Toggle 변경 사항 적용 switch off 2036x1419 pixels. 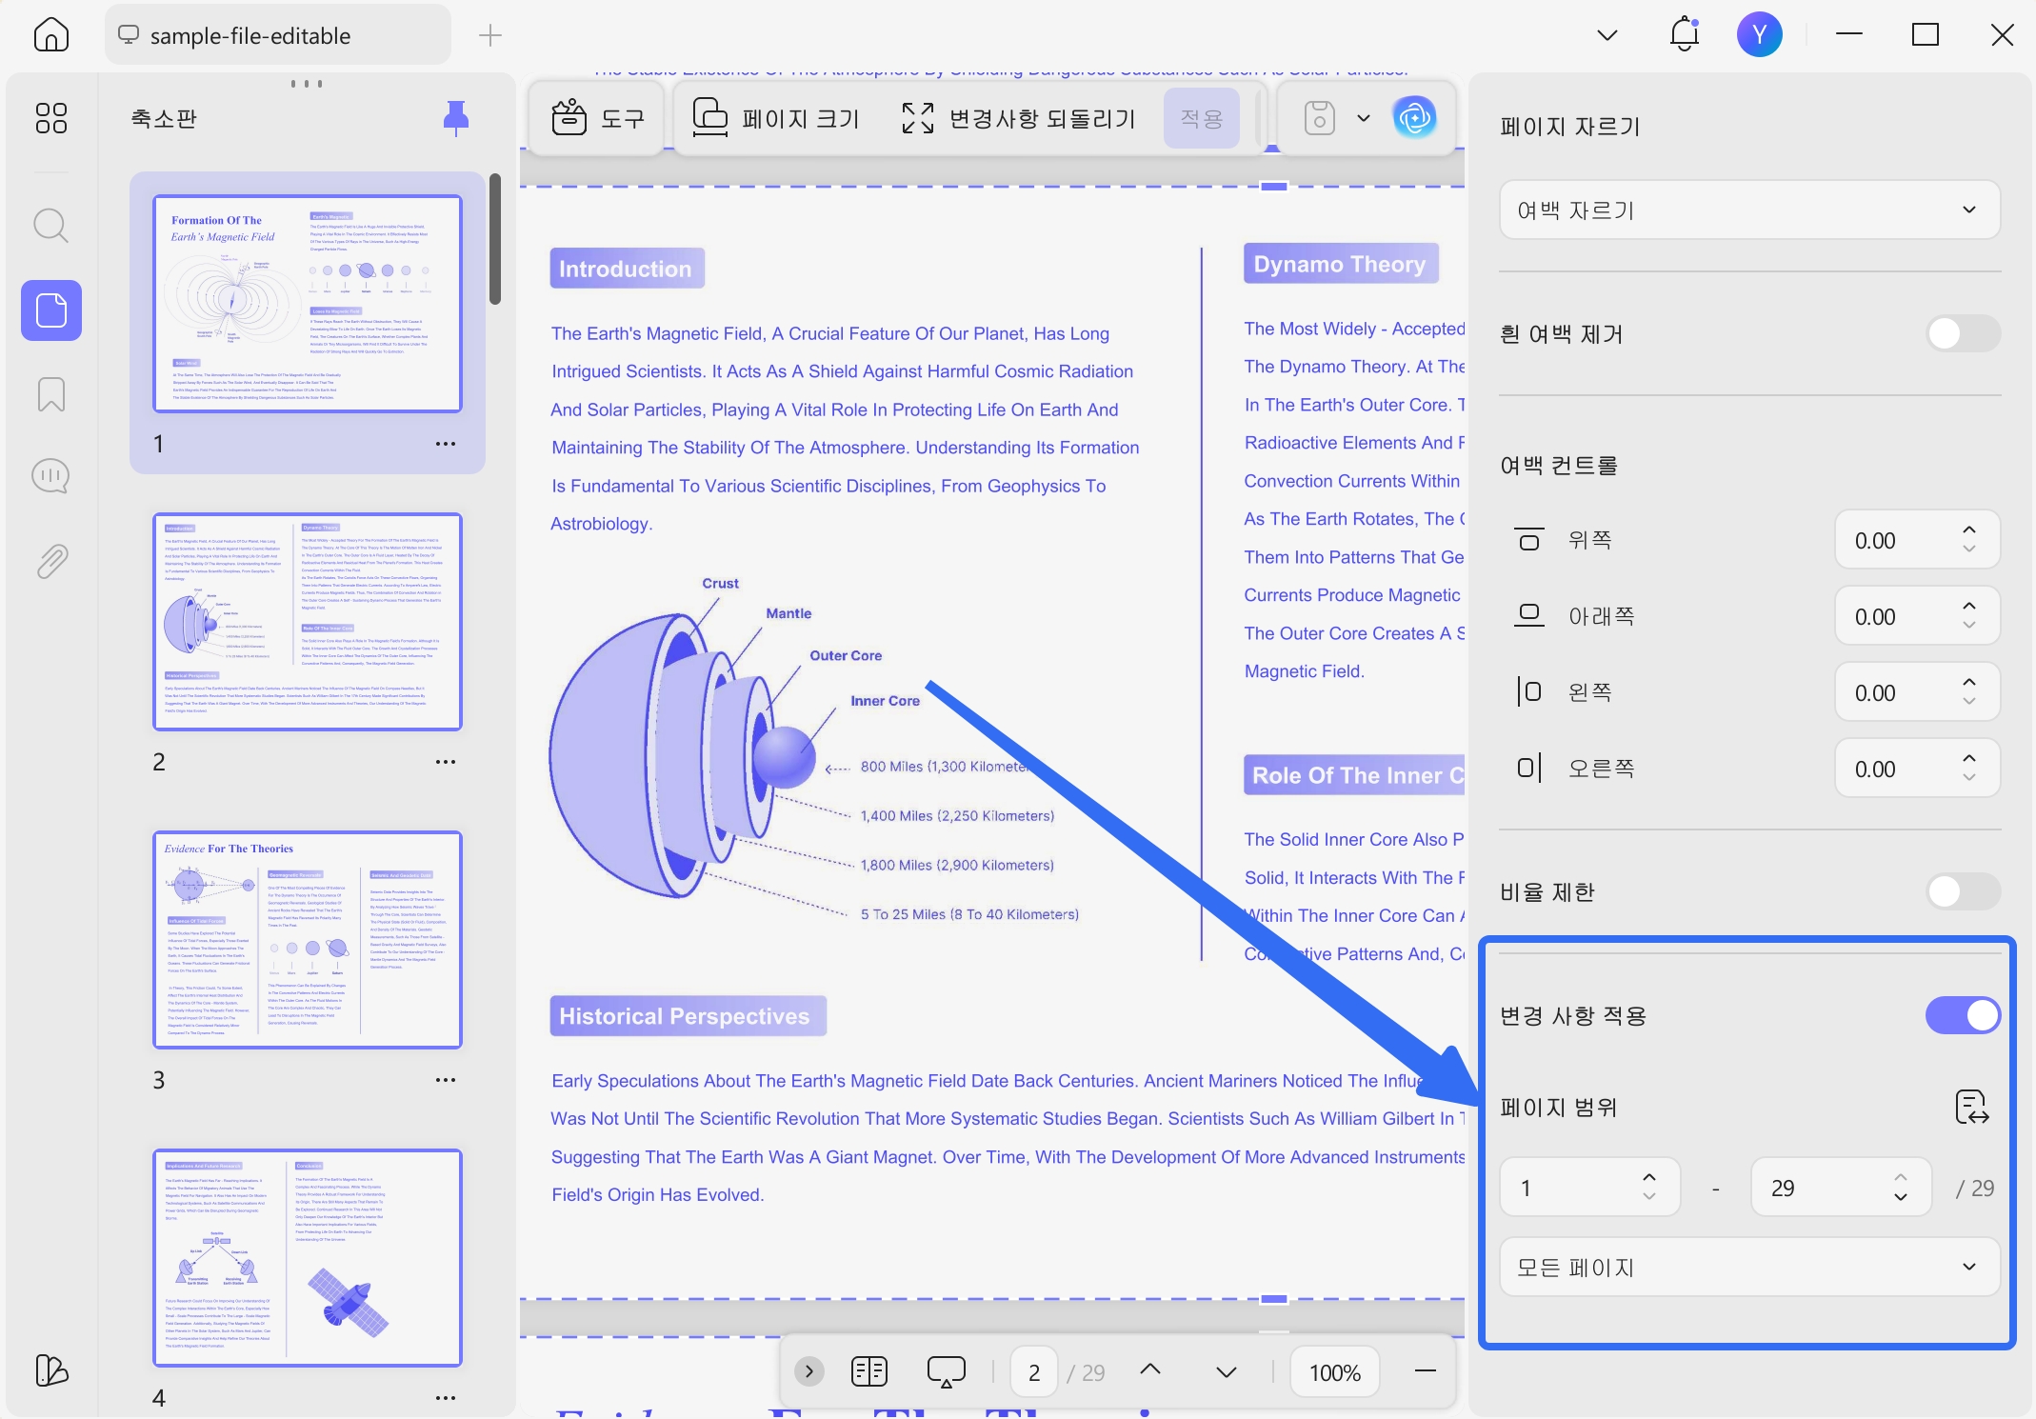click(x=1963, y=1015)
